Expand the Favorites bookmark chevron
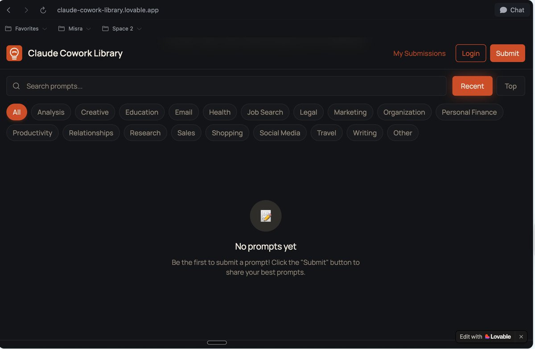Viewport: 535px width, 349px height. click(45, 29)
